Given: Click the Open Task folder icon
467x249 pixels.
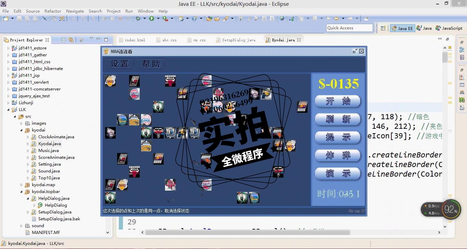Looking at the screenshot, I should 217,19.
